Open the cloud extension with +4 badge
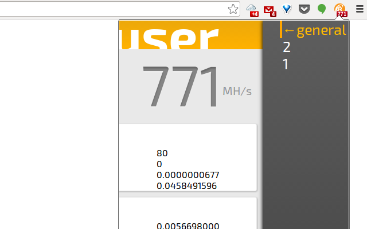367x229 pixels. pos(252,10)
